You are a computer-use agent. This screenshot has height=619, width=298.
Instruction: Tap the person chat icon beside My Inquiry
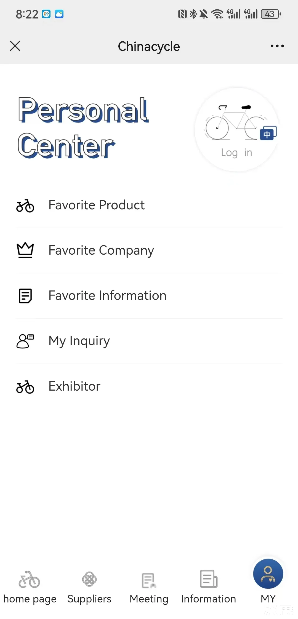point(25,341)
